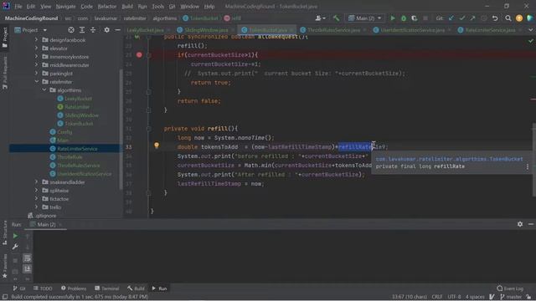Expand the middlewarerouter folder

point(37,65)
